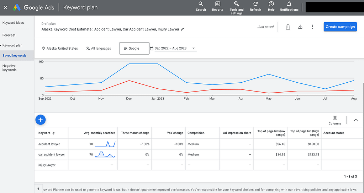
Task: Click the Draft plan label
Action: point(48,24)
